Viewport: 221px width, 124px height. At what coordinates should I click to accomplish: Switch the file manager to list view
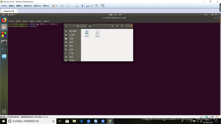[x=117, y=26]
